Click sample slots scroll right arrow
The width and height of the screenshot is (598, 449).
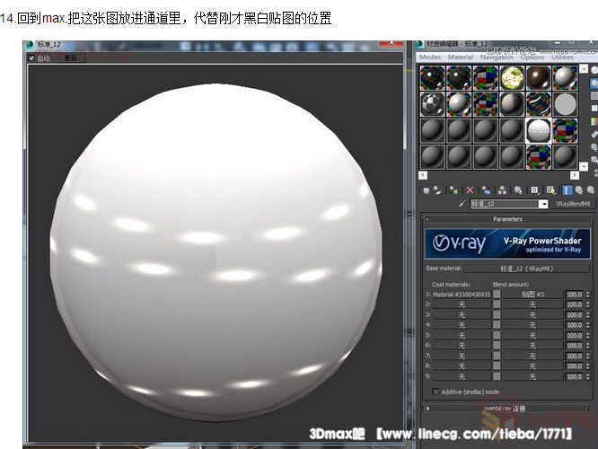click(575, 175)
